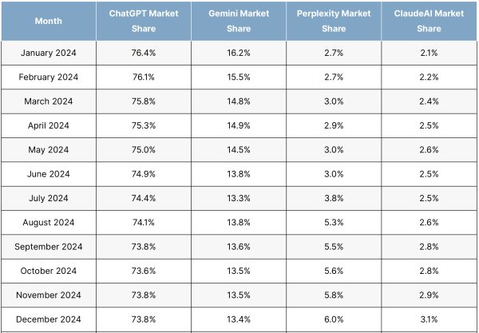Select the Gemini Market Share header cell
Screen dimensions: 479x333
coord(239,21)
